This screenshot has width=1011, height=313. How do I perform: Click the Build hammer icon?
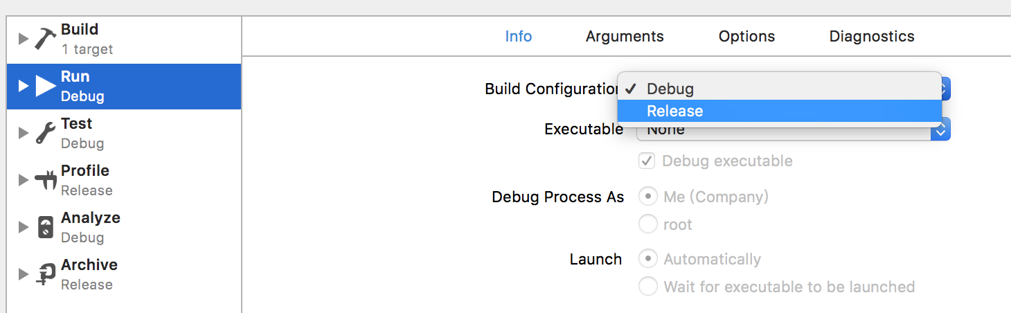(45, 39)
